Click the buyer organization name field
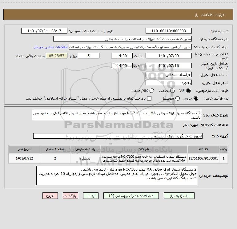The width and height of the screenshot is (237, 229). tap(123, 39)
